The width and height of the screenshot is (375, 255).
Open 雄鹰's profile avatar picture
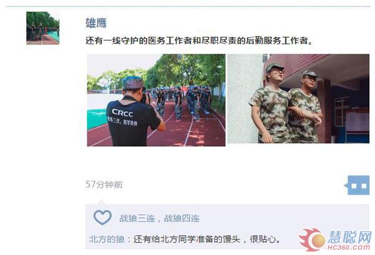pyautogui.click(x=42, y=28)
